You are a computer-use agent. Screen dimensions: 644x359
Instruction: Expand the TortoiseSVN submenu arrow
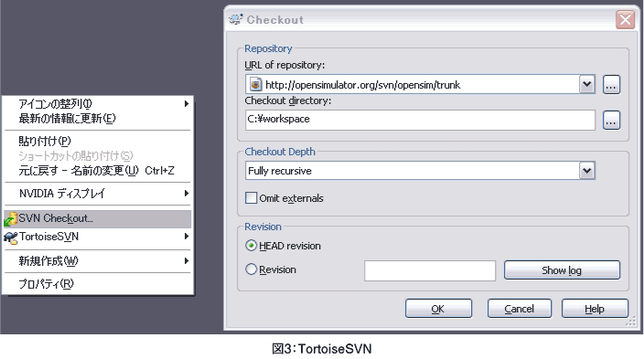pos(187,237)
